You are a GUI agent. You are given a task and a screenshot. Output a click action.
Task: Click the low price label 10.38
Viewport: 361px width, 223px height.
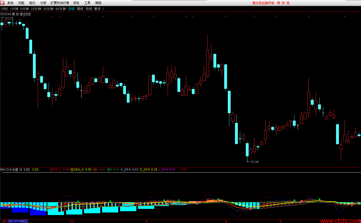254,162
